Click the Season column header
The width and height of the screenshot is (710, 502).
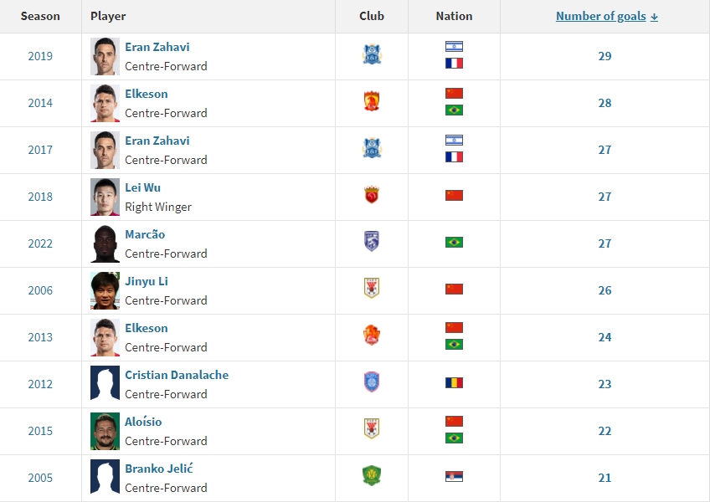coord(40,16)
